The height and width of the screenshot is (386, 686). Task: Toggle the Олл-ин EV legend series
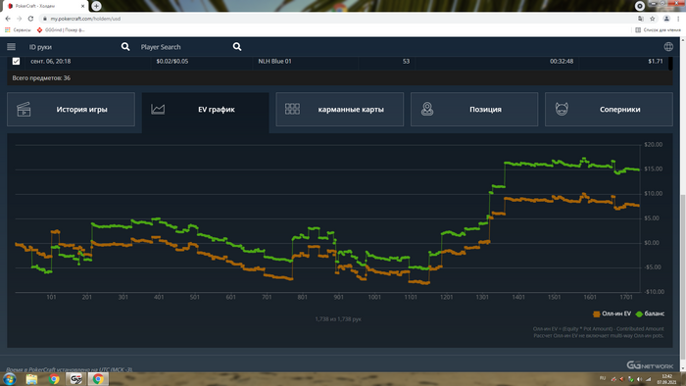coord(612,314)
